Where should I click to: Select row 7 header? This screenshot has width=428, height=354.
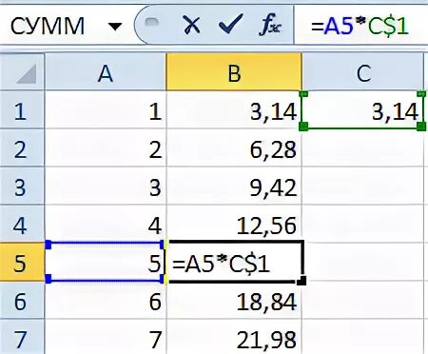(22, 338)
